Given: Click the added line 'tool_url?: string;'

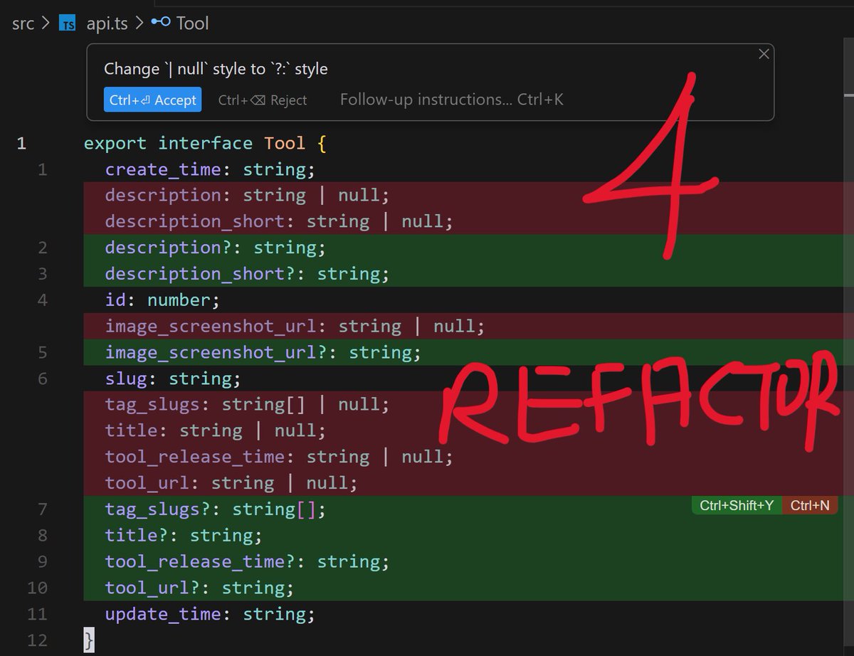Looking at the screenshot, I should pos(200,588).
